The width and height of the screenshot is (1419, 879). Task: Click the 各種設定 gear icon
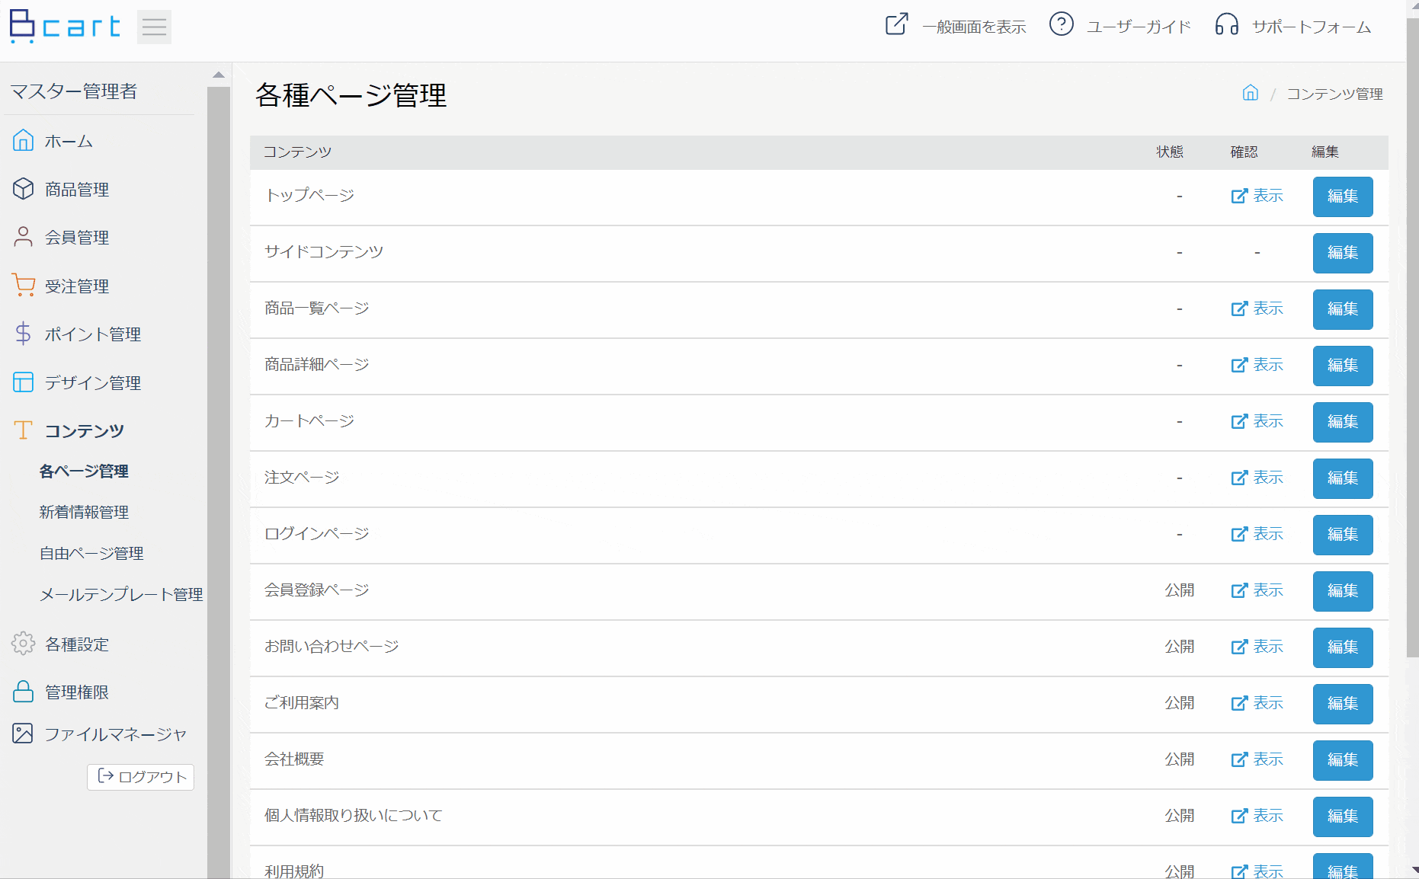[24, 644]
